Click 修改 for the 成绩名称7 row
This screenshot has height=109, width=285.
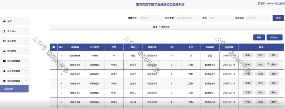261,74
